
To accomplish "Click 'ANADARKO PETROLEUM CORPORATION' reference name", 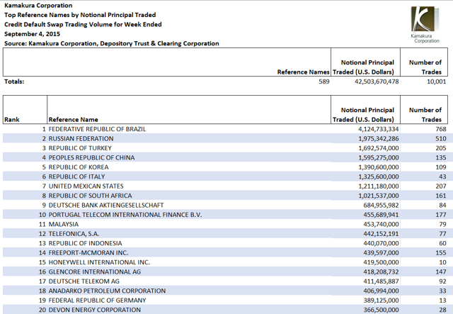I will (107, 291).
